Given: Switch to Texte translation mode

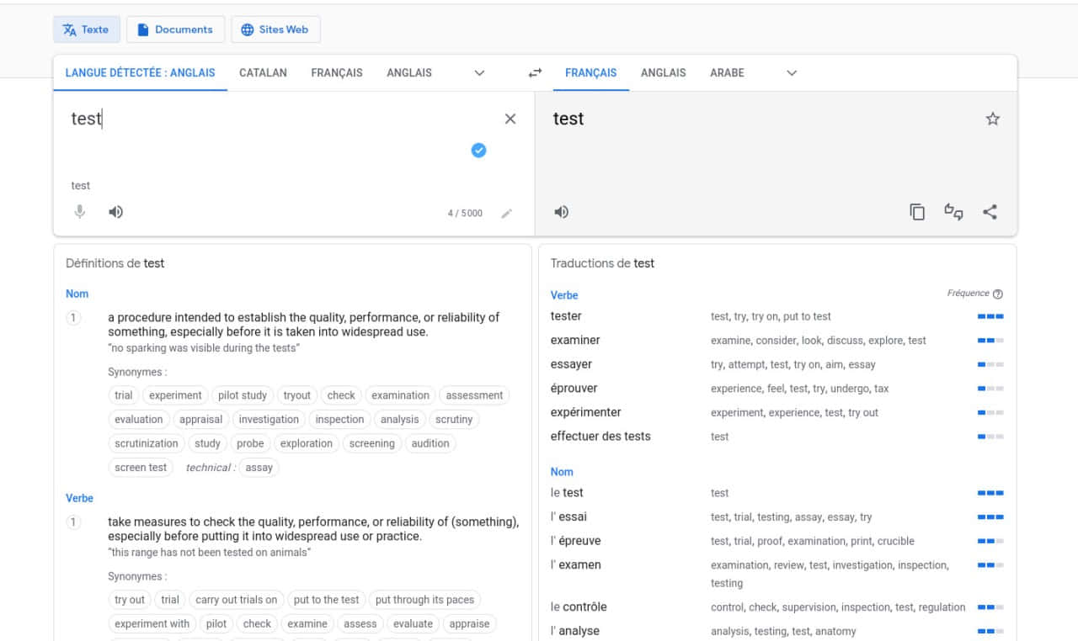Looking at the screenshot, I should tap(87, 29).
